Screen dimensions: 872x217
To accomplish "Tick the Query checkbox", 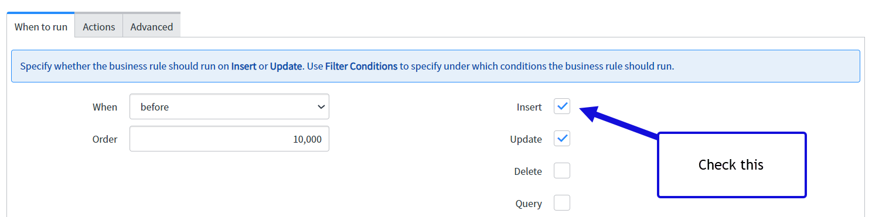I will (x=562, y=204).
